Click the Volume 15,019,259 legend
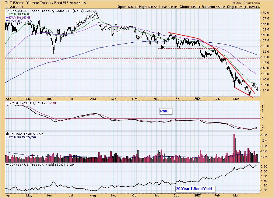 (24, 134)
